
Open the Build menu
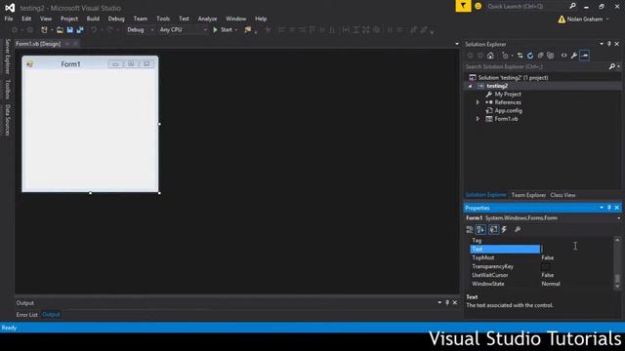(x=93, y=19)
